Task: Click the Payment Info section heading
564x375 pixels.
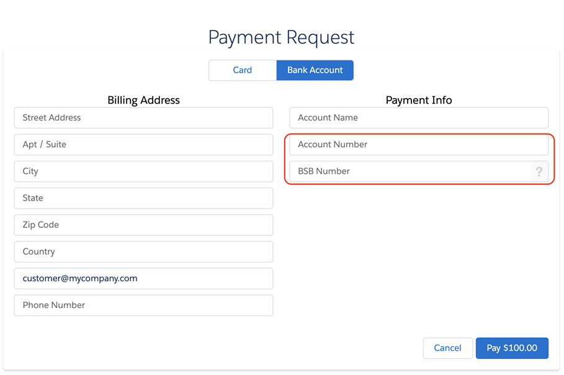Action: (x=419, y=100)
